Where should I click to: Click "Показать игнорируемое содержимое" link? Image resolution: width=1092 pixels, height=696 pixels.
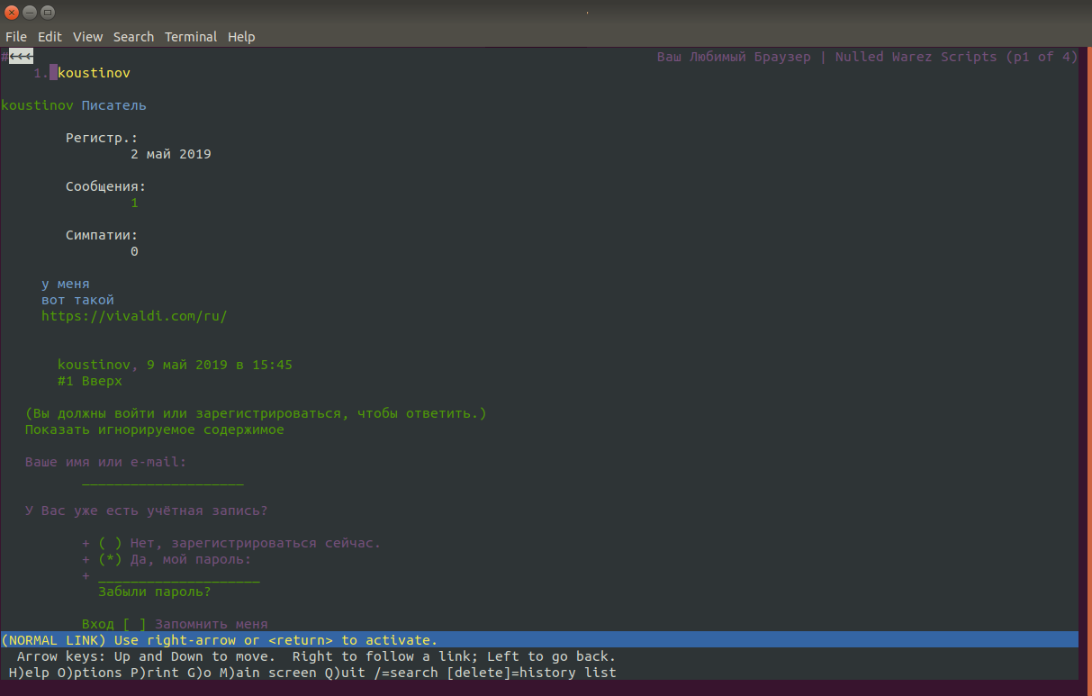pyautogui.click(x=155, y=429)
